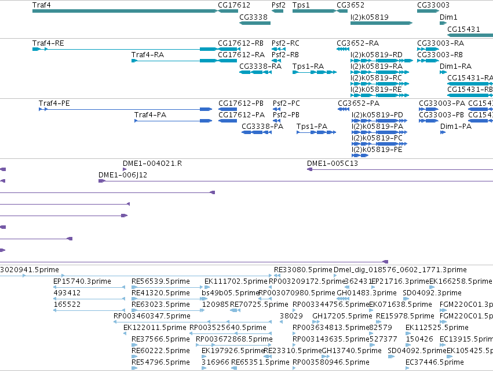Viewport: 493px width, 371px height.
Task: Select the l(2)k05819-RC transcript
Action: (x=380, y=84)
